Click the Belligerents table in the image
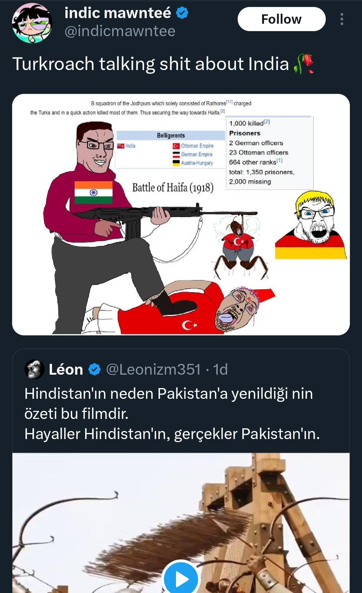This screenshot has height=593, width=362. point(171,149)
